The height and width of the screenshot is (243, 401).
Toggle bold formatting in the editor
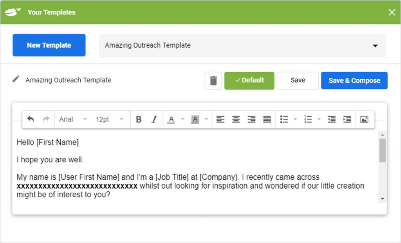(x=139, y=119)
